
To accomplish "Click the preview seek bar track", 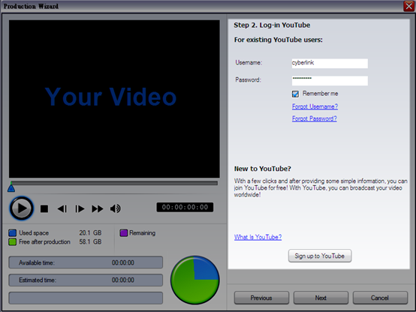I will coord(114,183).
